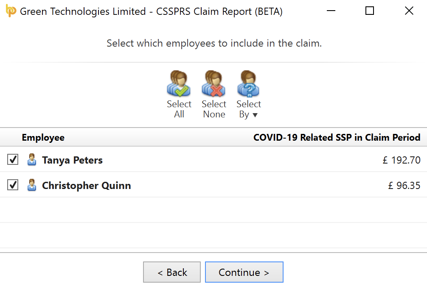This screenshot has width=427, height=289.
Task: Click Christopher Quinn employee avatar icon
Action: [32, 185]
